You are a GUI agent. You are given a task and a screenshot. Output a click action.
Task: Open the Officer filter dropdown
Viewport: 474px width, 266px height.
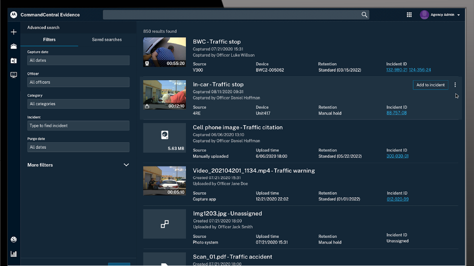tap(78, 82)
